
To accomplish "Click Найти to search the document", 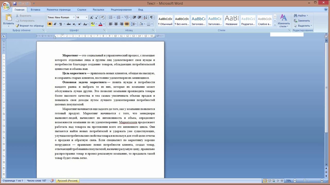I will coord(301,16).
